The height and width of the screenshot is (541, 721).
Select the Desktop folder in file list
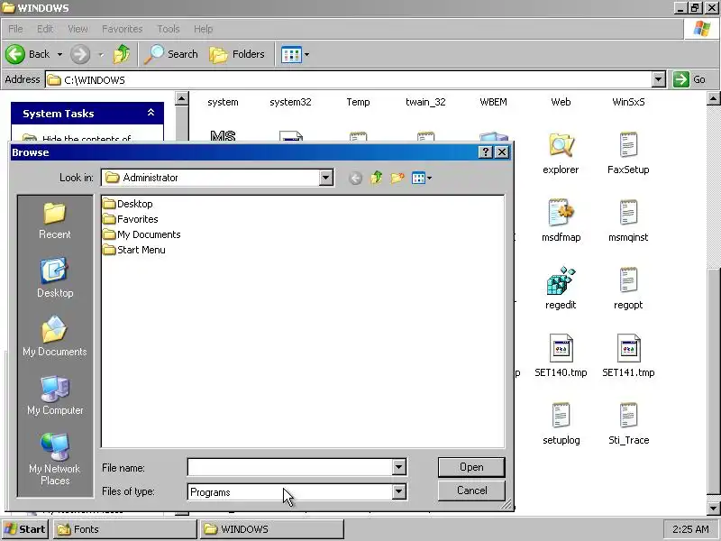128,204
